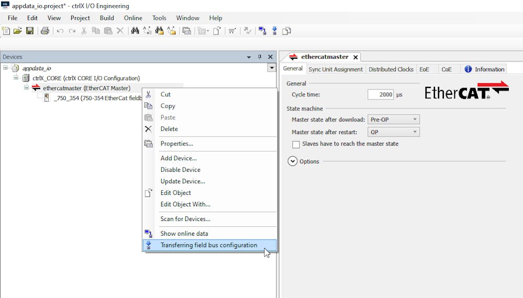Viewport: 523px width, 298px height.
Task: Pin the Devices panel with pushpin icon
Action: point(260,57)
